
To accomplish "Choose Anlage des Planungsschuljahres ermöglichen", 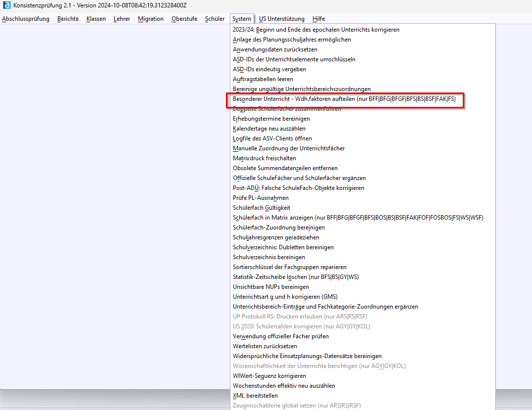I will pyautogui.click(x=363, y=40).
